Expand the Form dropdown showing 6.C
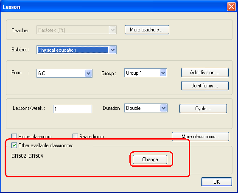The image size is (238, 193). tap(88, 73)
